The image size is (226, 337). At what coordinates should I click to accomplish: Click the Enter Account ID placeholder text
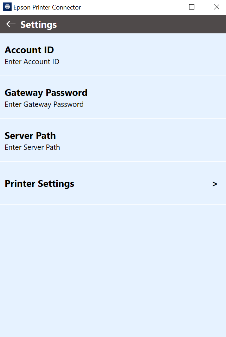click(32, 62)
